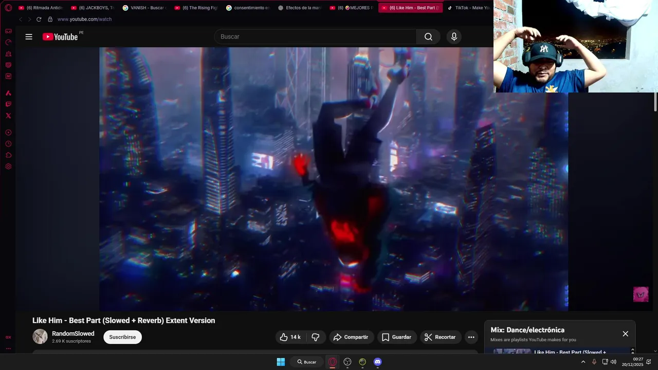Click the pink floating avatar icon
The height and width of the screenshot is (370, 658).
click(641, 294)
